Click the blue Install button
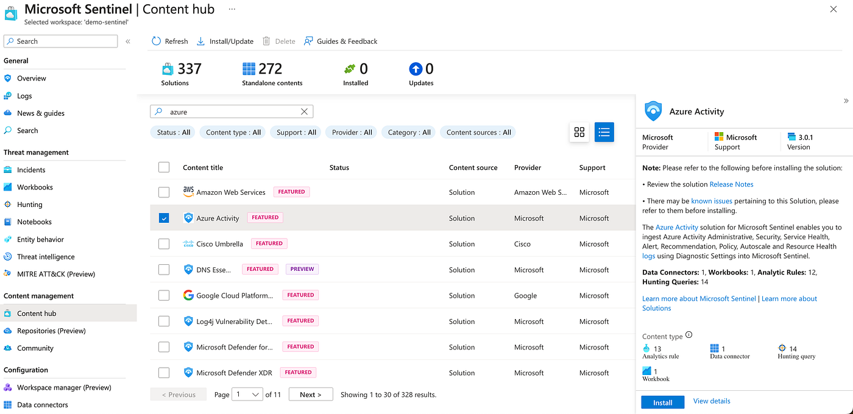The image size is (853, 414). (x=663, y=402)
